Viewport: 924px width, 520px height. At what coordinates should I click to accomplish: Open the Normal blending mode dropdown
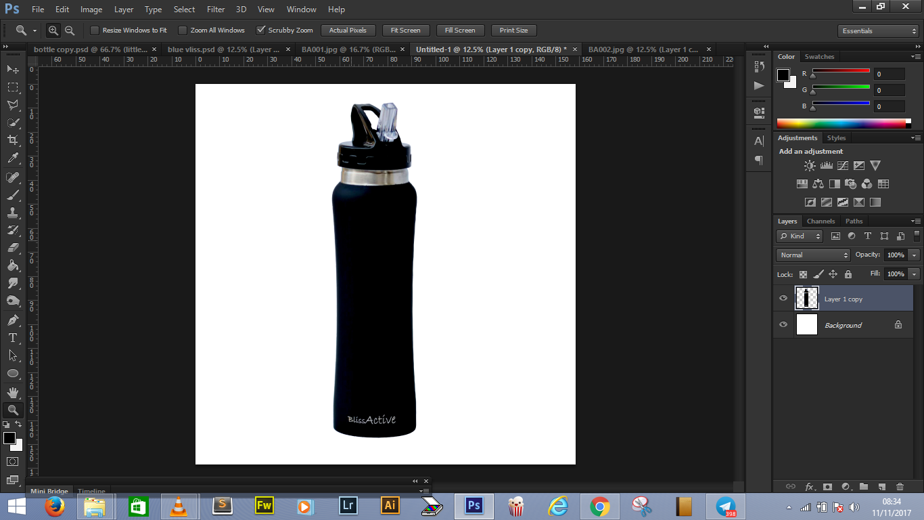point(812,255)
